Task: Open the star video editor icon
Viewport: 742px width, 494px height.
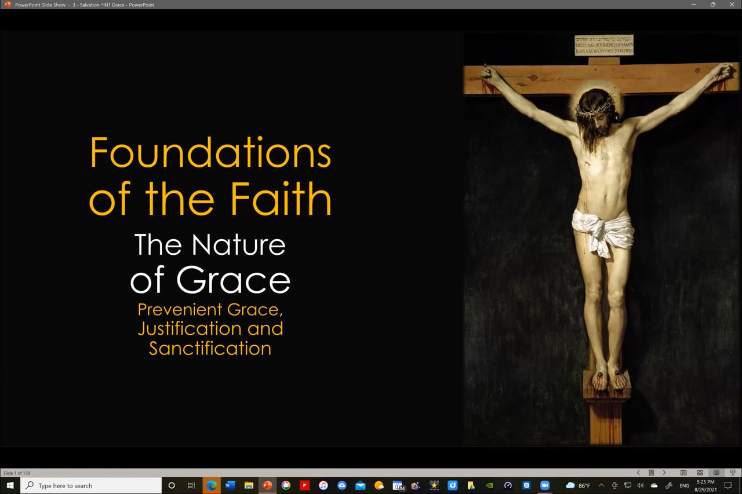Action: coord(434,485)
